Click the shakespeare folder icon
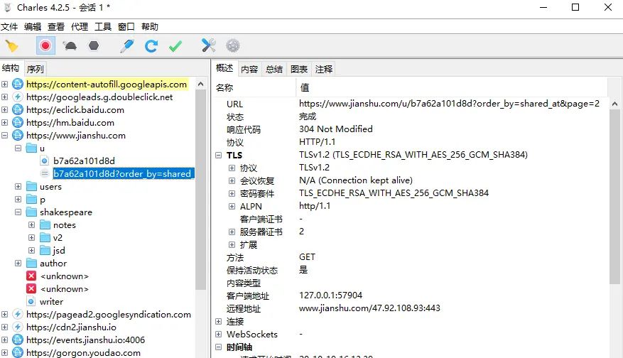This screenshot has width=623, height=358. [31, 212]
